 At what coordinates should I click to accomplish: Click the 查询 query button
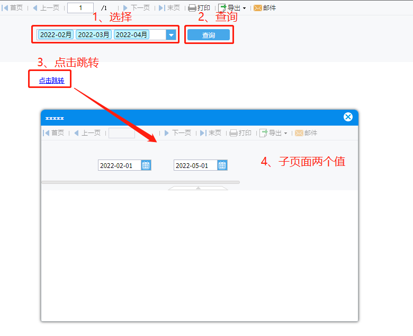coord(208,35)
